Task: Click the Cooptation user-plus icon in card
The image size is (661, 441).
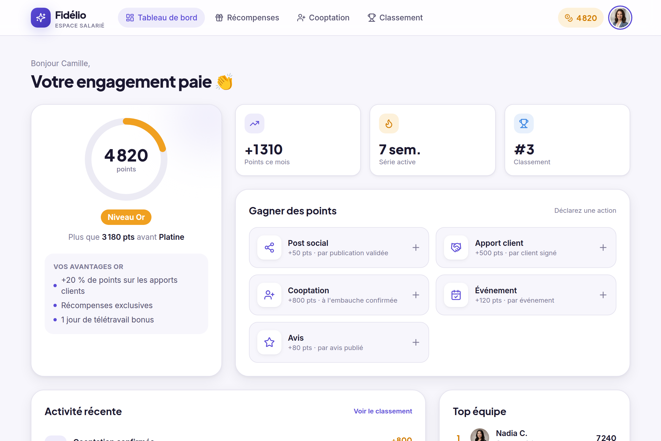Action: point(269,295)
